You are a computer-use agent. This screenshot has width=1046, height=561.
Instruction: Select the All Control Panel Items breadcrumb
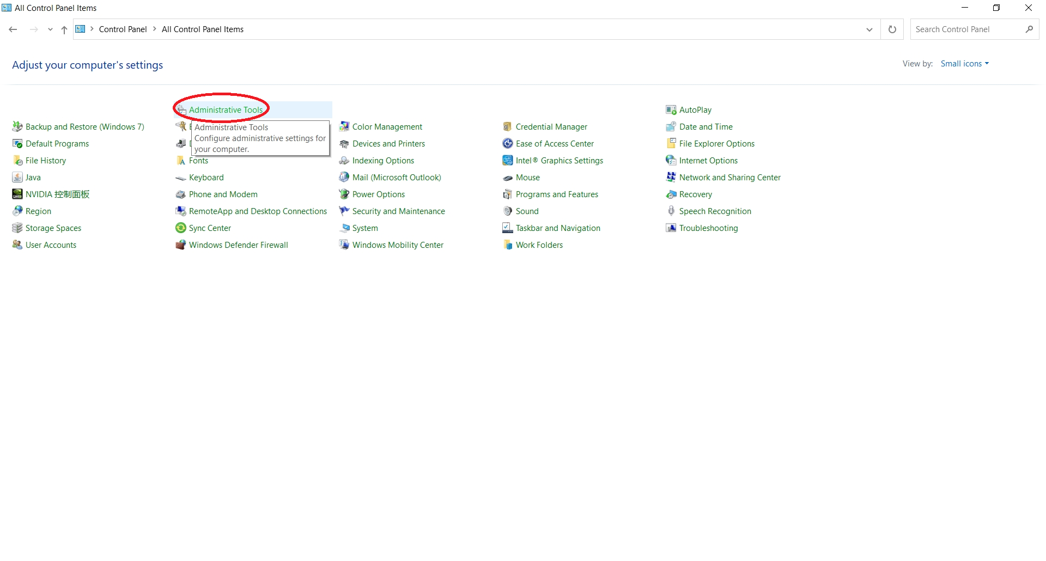[203, 29]
